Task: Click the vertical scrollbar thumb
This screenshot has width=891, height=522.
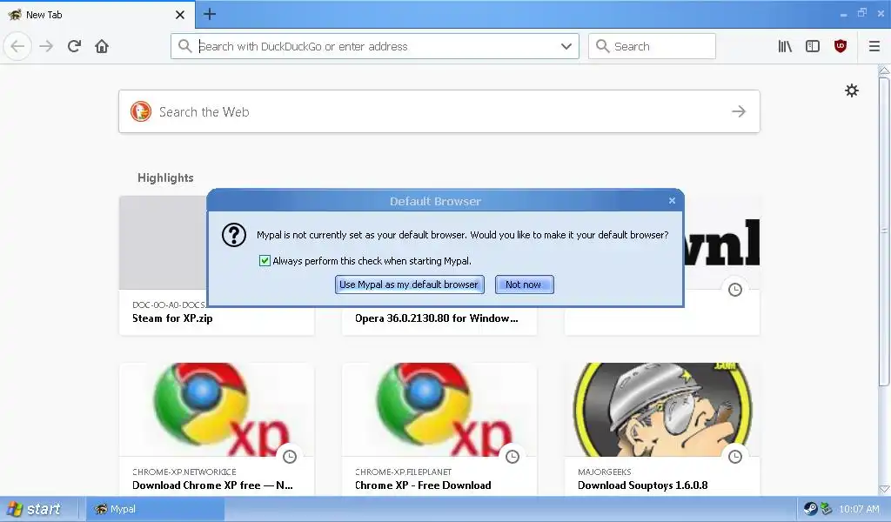Action: (x=884, y=230)
